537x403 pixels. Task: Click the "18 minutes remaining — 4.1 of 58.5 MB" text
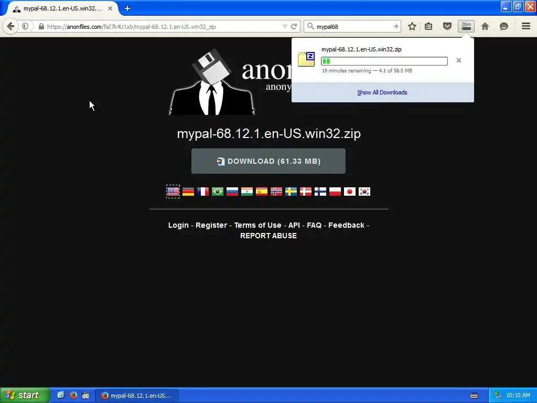(x=367, y=71)
